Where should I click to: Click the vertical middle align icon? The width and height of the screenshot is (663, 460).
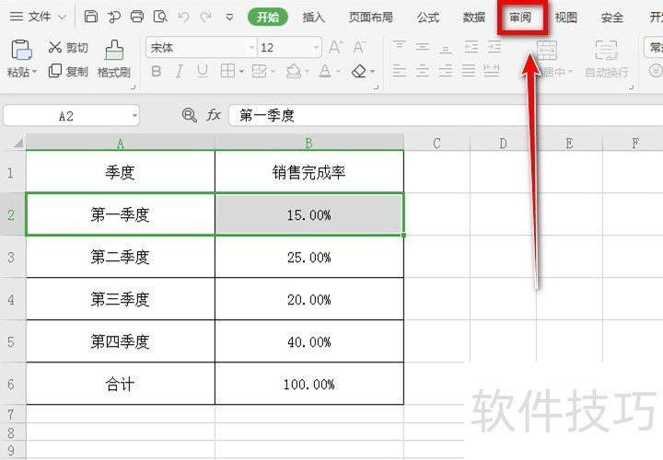click(x=423, y=47)
